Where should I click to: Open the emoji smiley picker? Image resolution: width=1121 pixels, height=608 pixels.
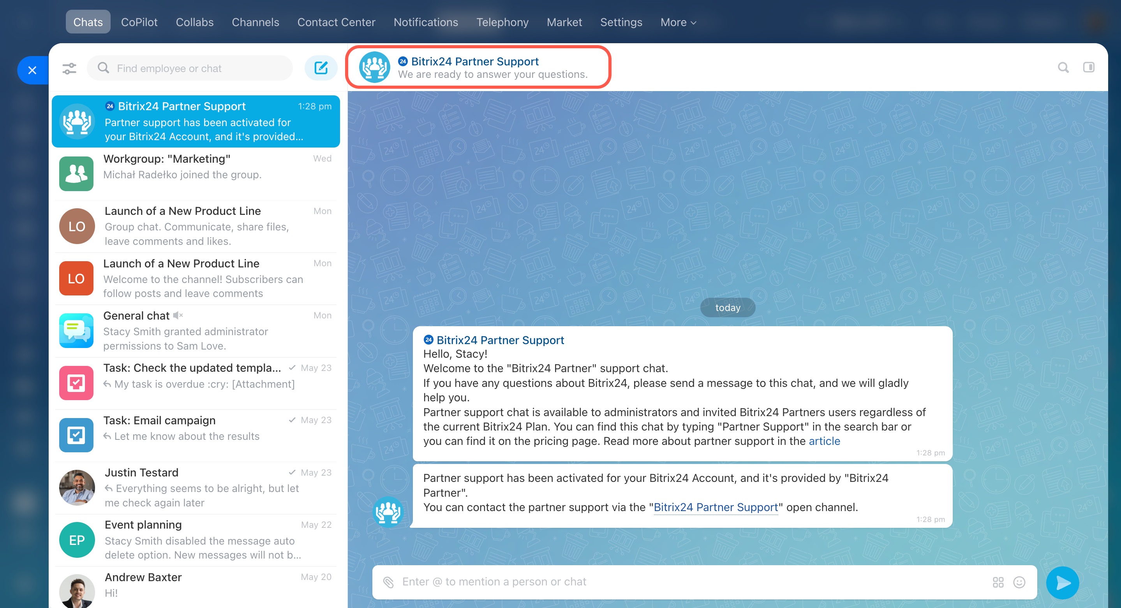[x=1019, y=582]
